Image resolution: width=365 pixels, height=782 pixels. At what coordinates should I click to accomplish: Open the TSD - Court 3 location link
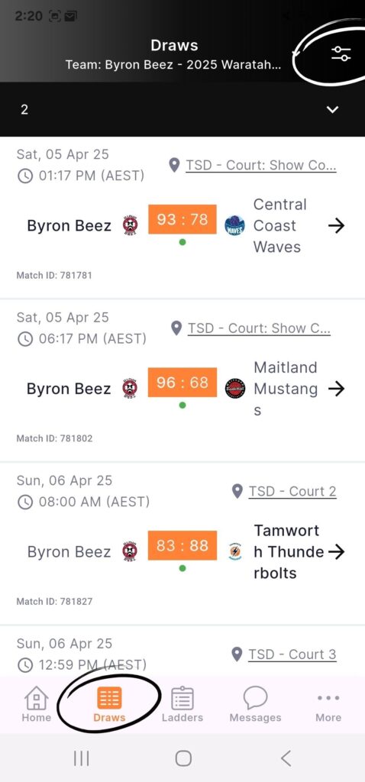(292, 654)
